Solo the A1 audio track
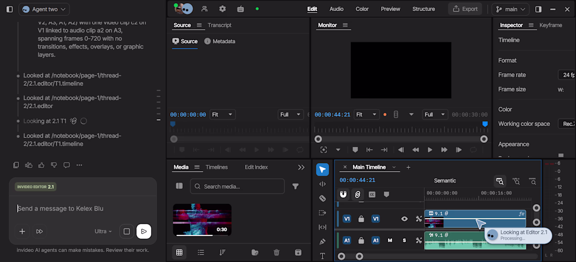The image size is (576, 262). (404, 241)
